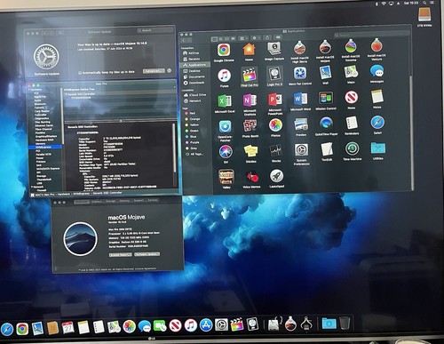Switch to the Memory tab in About This Mac
The height and width of the screenshot is (344, 444).
pyautogui.click(x=124, y=201)
